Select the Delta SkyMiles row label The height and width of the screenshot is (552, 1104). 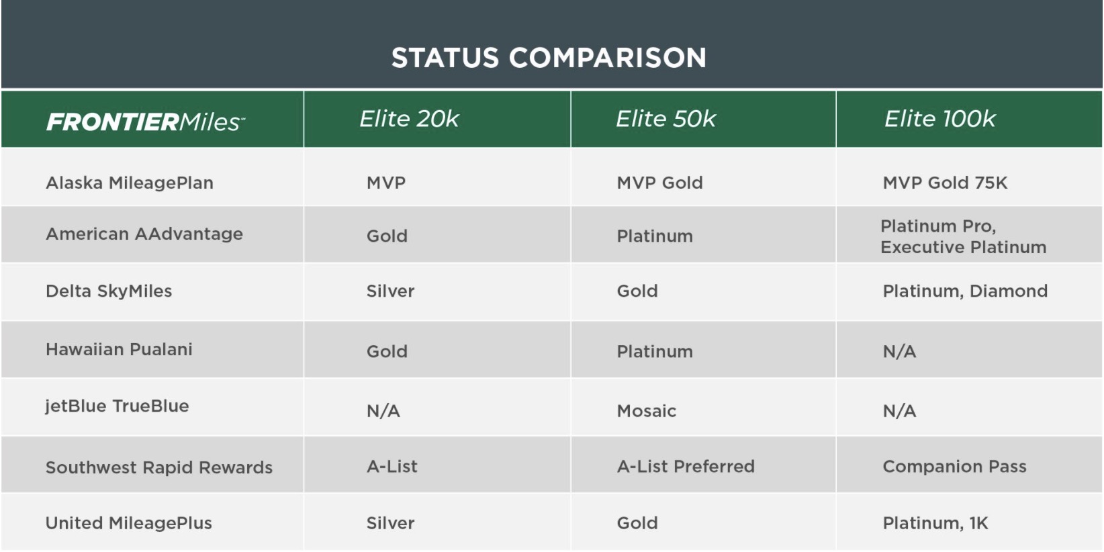109,291
